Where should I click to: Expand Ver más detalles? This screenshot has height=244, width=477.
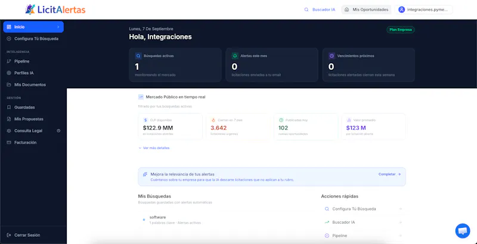point(154,148)
